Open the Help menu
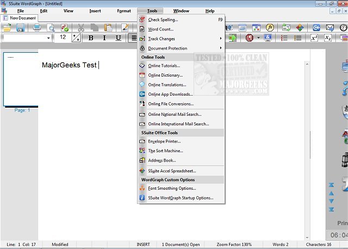 click(210, 11)
